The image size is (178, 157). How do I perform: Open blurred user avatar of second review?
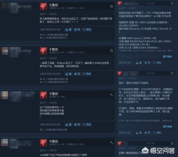click(x=4, y=51)
